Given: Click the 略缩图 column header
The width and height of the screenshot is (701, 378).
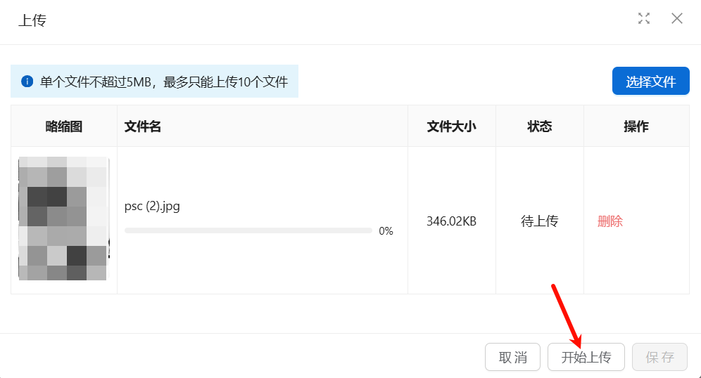Looking at the screenshot, I should pos(64,126).
